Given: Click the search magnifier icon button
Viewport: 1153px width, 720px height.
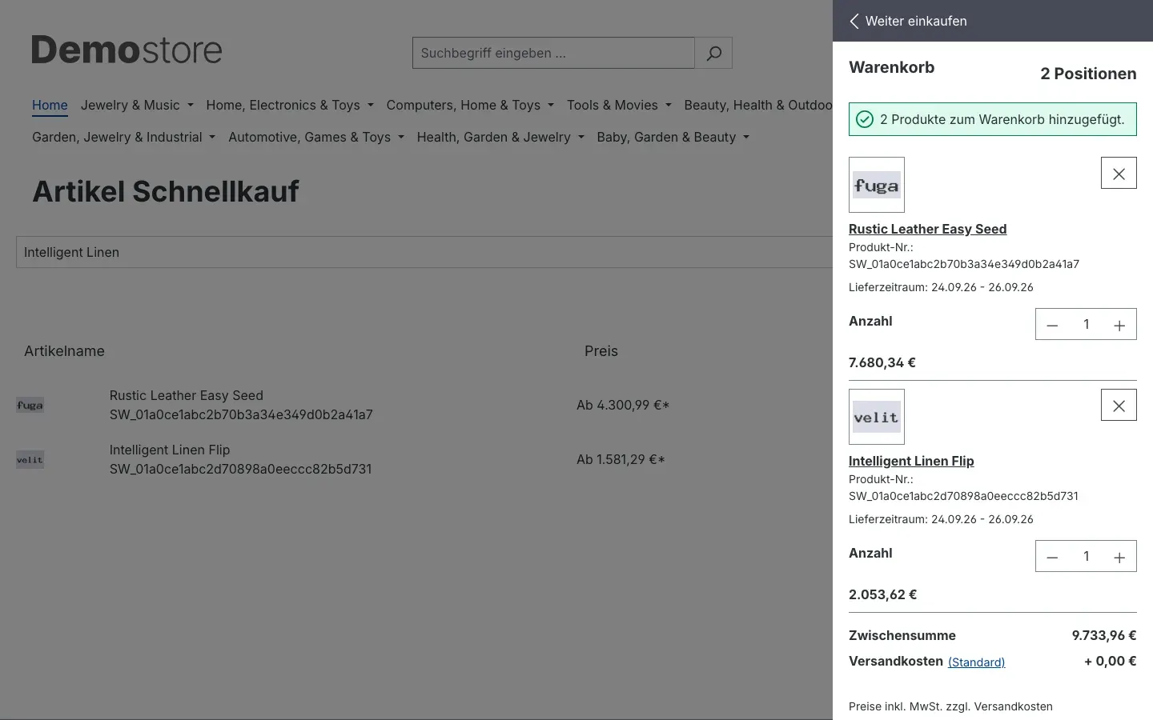Looking at the screenshot, I should pos(713,53).
